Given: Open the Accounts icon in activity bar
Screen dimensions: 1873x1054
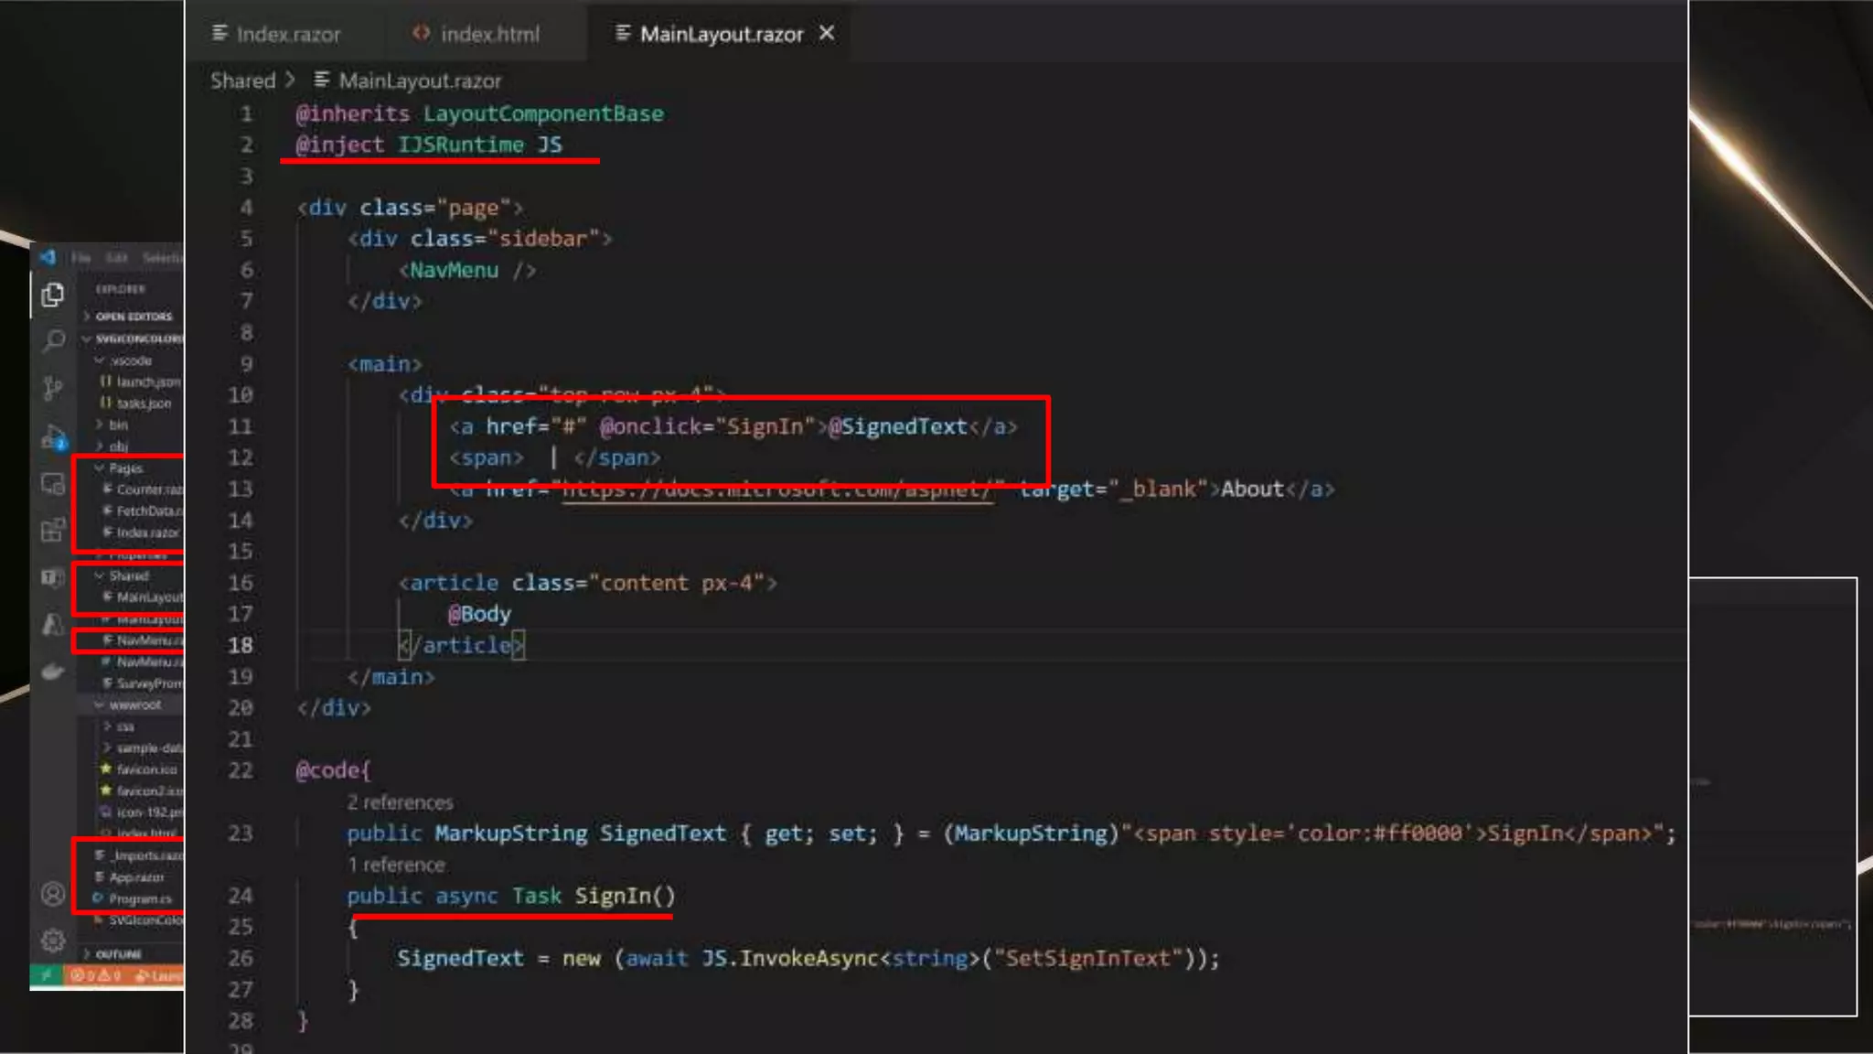Looking at the screenshot, I should (x=53, y=893).
